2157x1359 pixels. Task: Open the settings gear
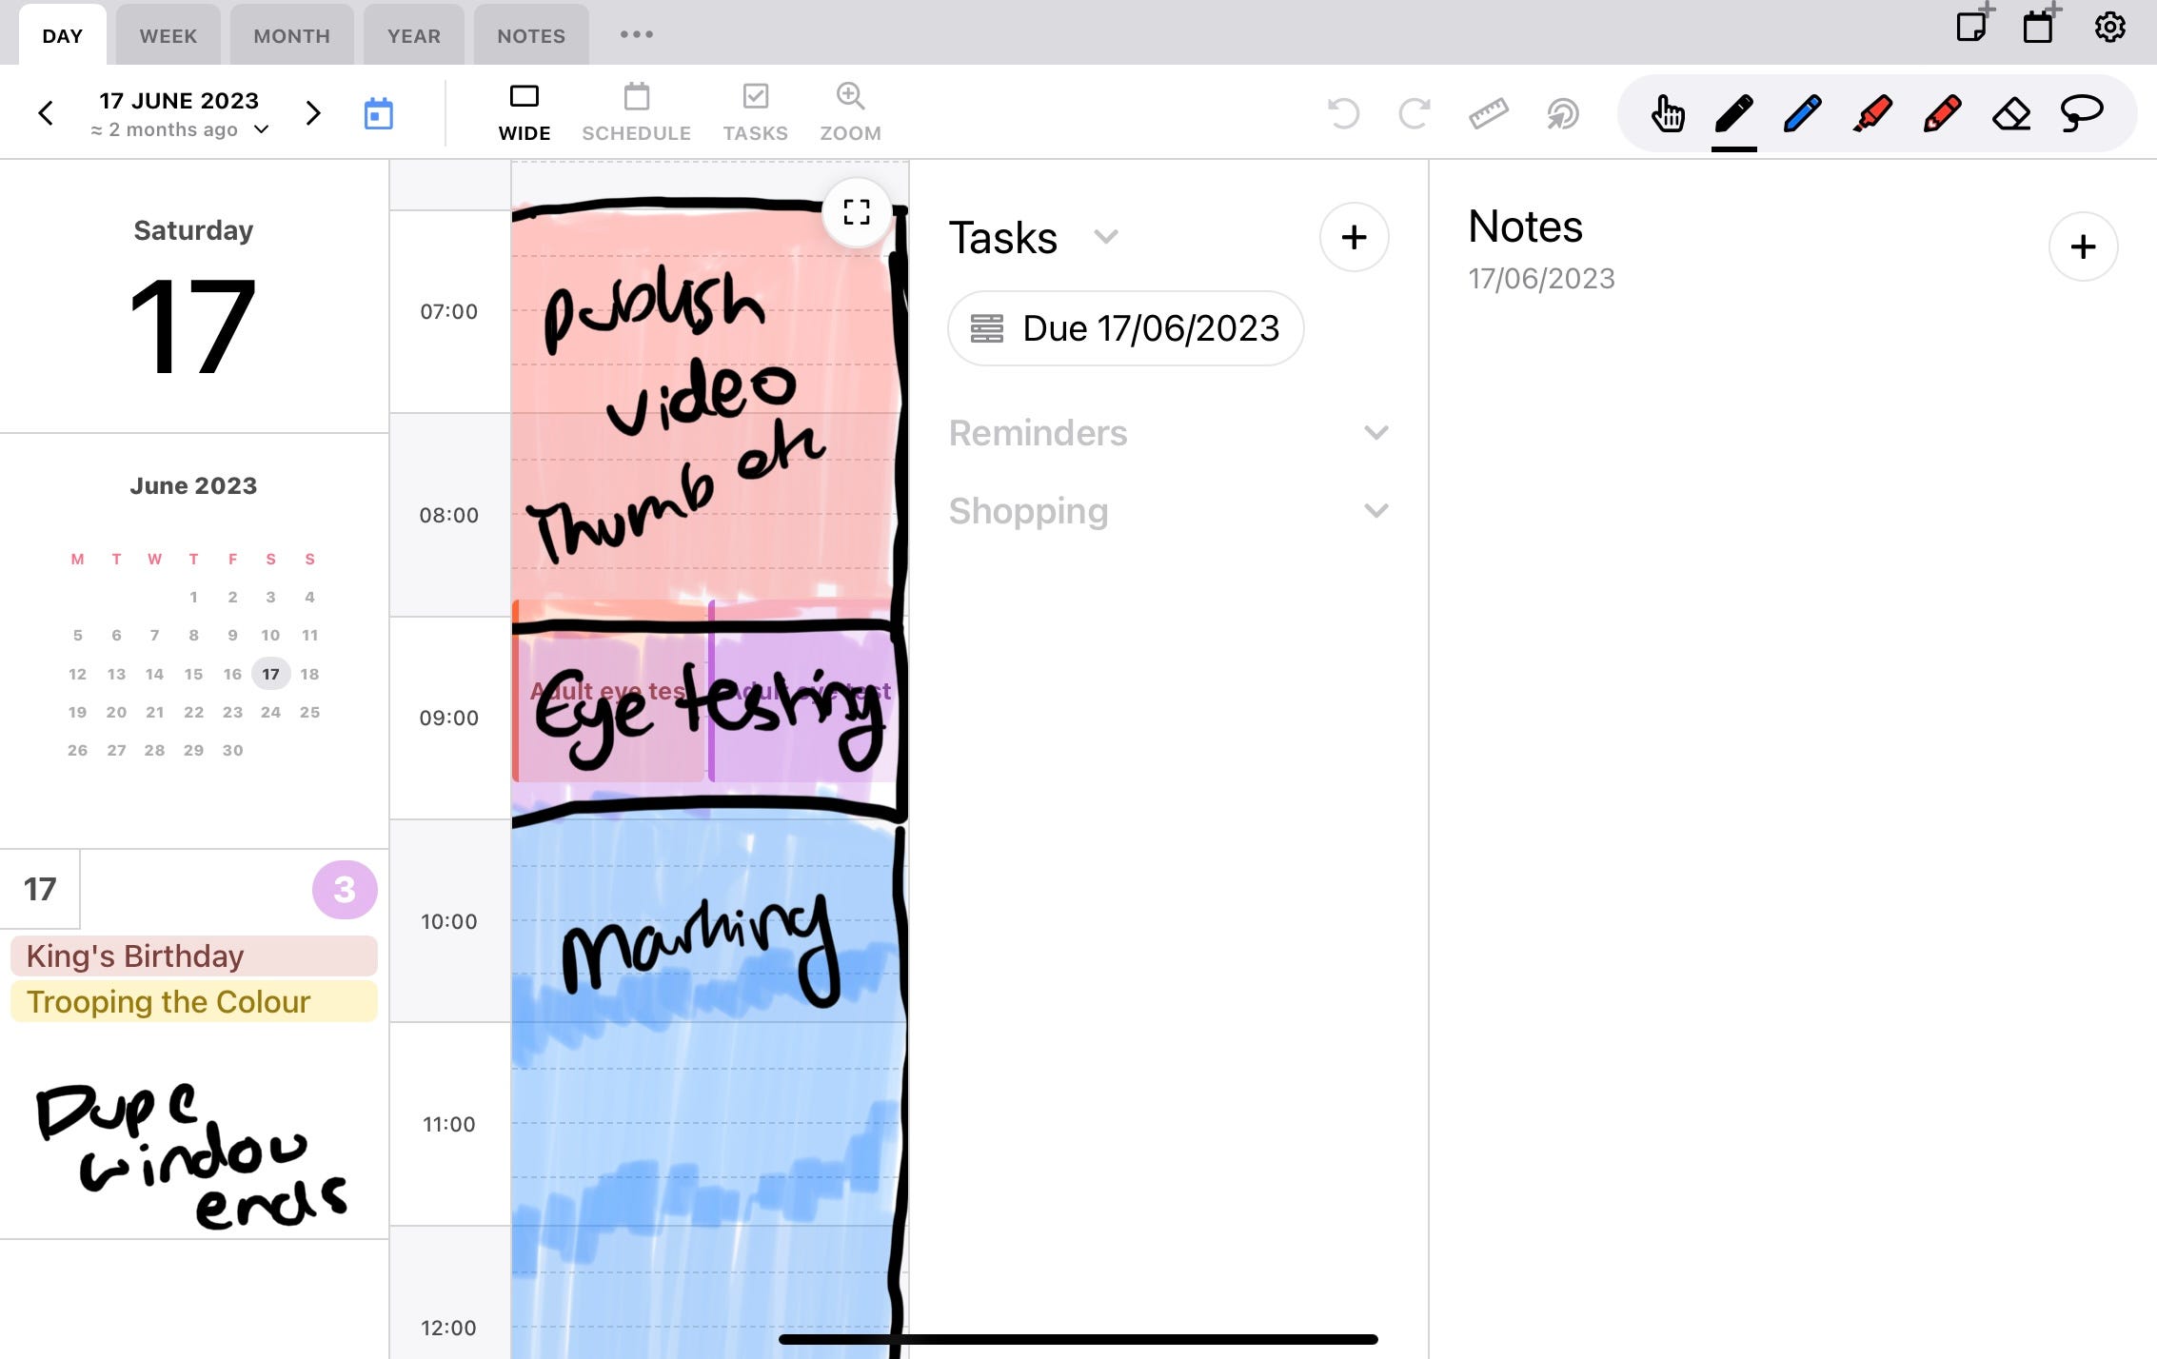click(x=2109, y=28)
